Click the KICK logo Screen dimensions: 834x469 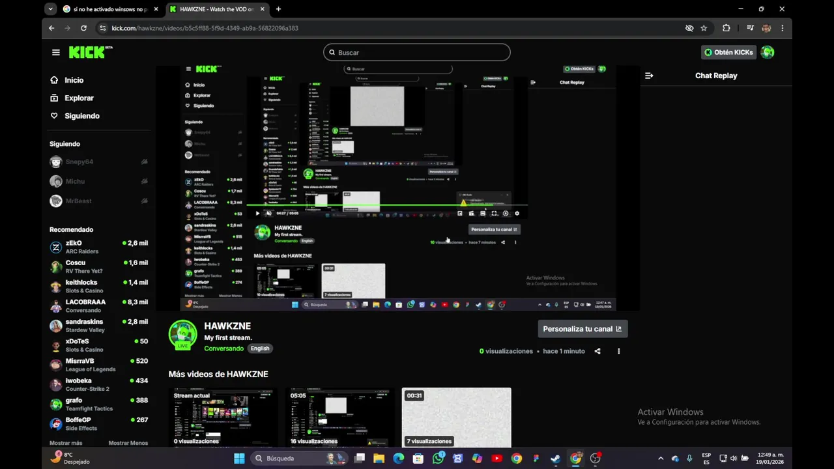coord(91,52)
